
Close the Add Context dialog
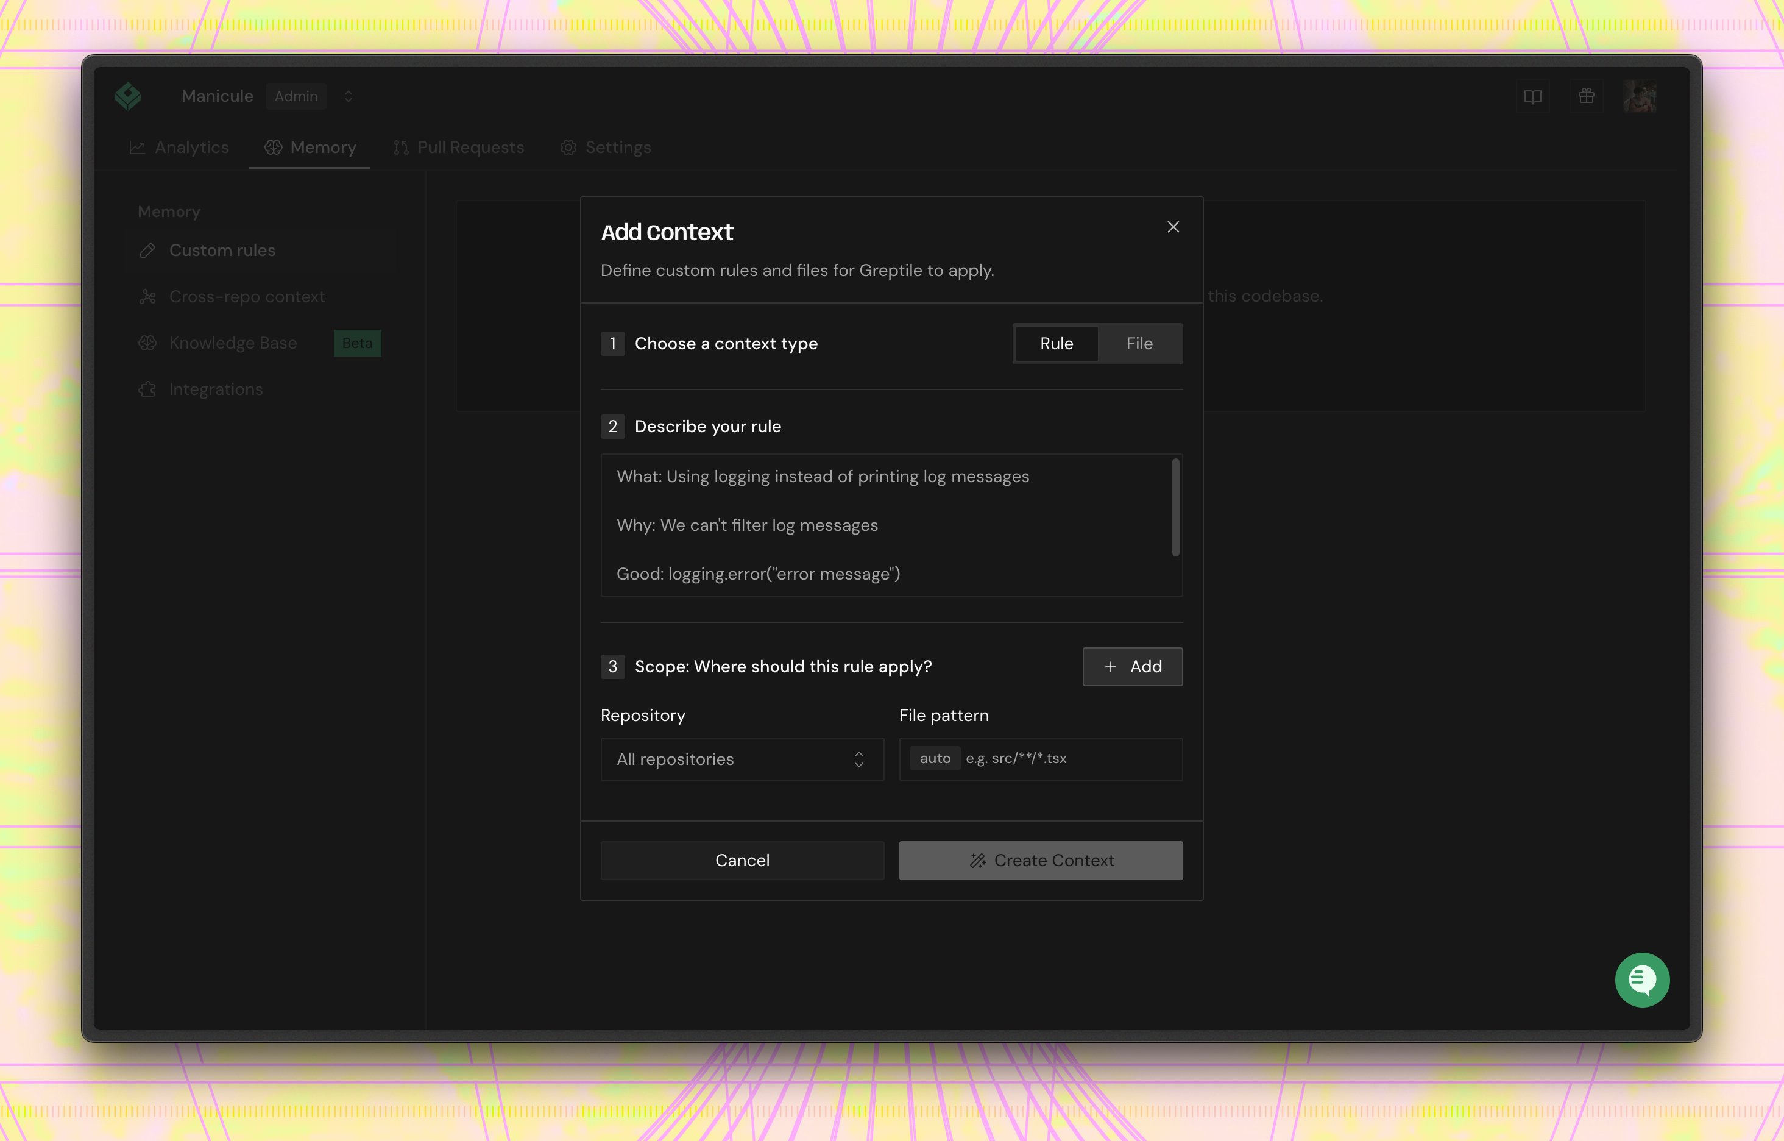click(x=1173, y=227)
